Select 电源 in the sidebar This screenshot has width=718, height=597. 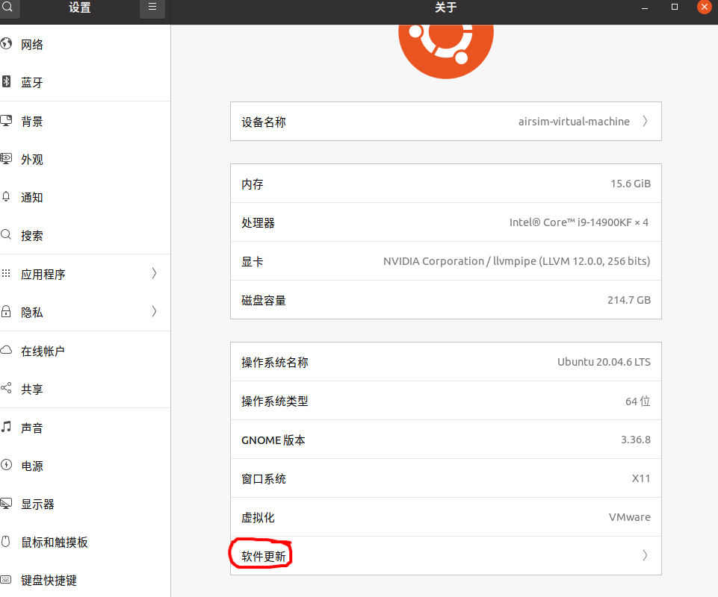coord(85,466)
